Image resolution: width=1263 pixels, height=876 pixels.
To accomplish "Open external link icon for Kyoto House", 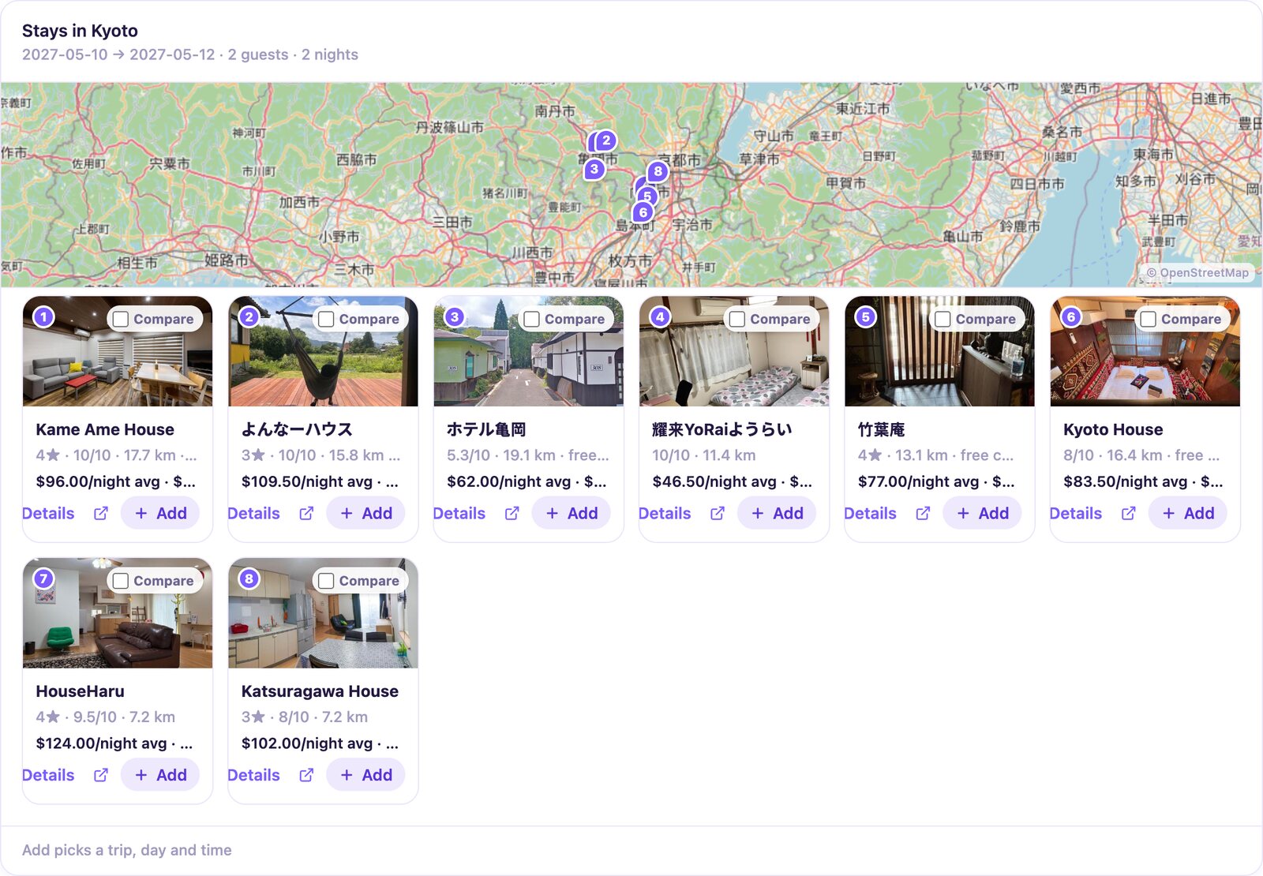I will click(1128, 514).
